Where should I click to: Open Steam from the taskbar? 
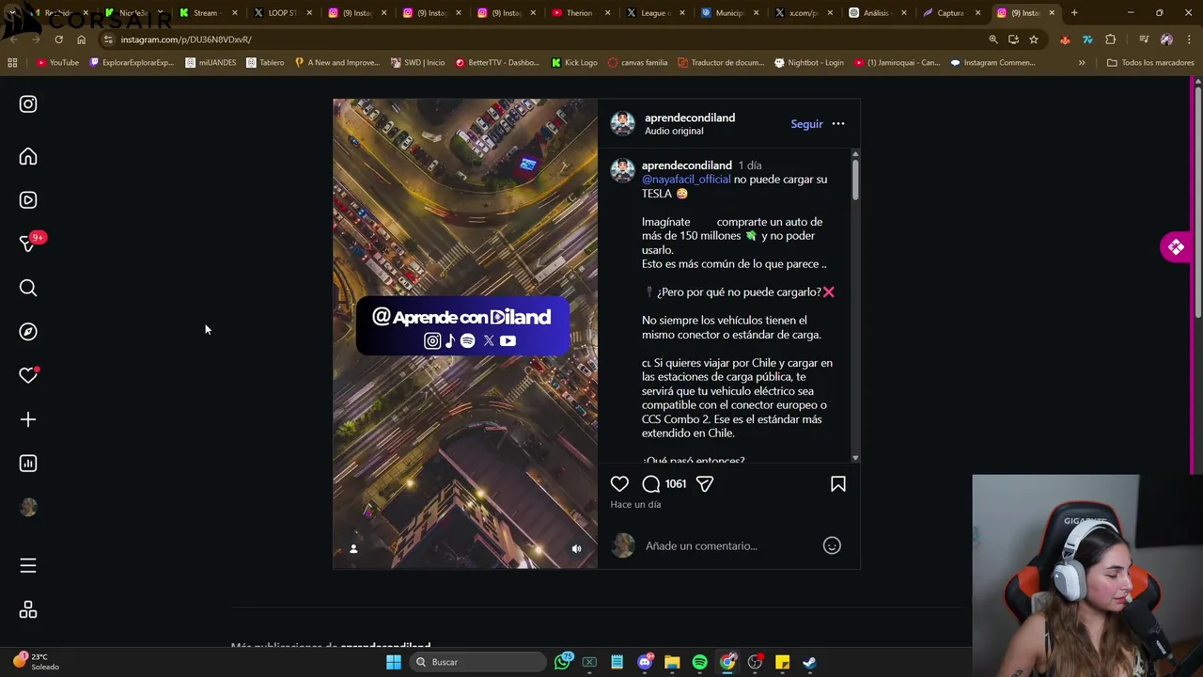point(809,662)
